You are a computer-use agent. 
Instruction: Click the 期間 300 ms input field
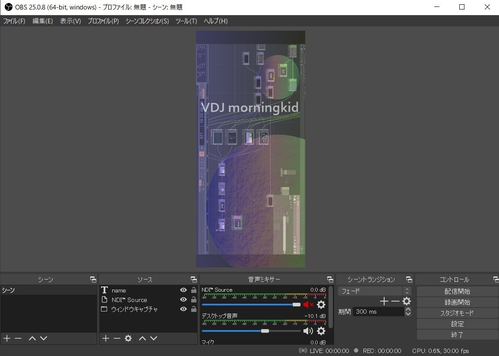click(379, 312)
